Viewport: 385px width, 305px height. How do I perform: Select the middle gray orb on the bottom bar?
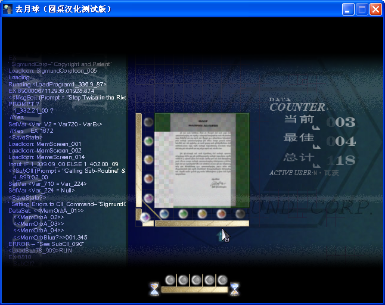click(196, 280)
